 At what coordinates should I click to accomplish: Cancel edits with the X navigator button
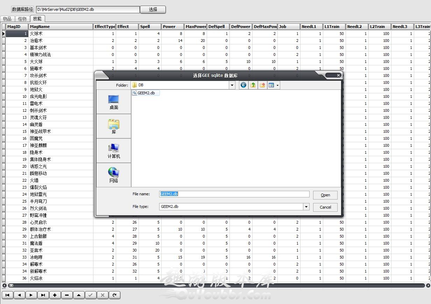coord(103,295)
